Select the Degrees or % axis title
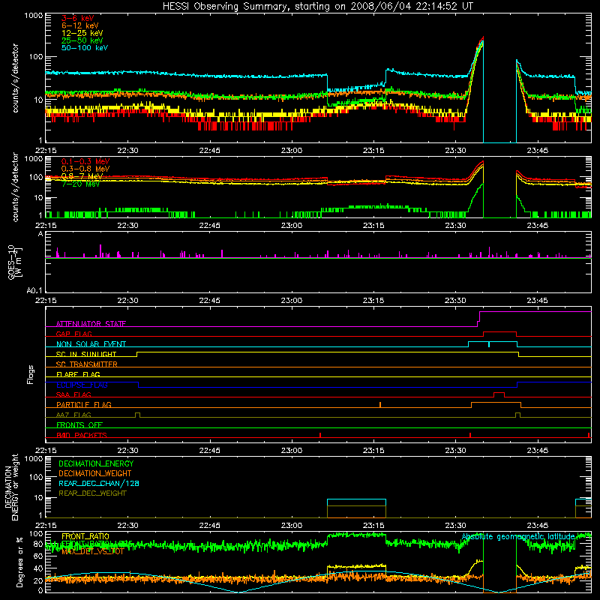Screen dimensions: 600x600 pos(19,562)
